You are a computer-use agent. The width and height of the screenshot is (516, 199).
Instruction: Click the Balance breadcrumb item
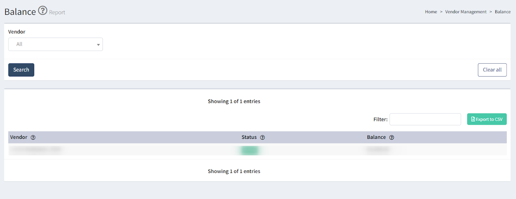pyautogui.click(x=502, y=12)
